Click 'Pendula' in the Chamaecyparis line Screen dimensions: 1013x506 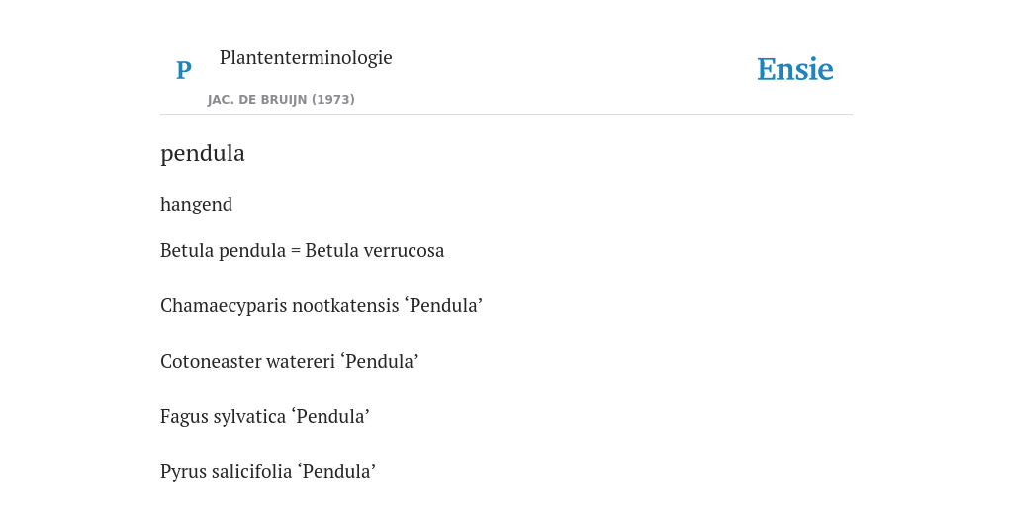(x=443, y=306)
